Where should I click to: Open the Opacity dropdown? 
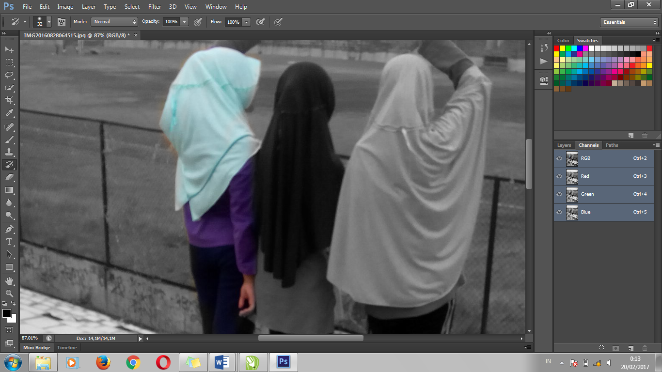[x=183, y=21]
